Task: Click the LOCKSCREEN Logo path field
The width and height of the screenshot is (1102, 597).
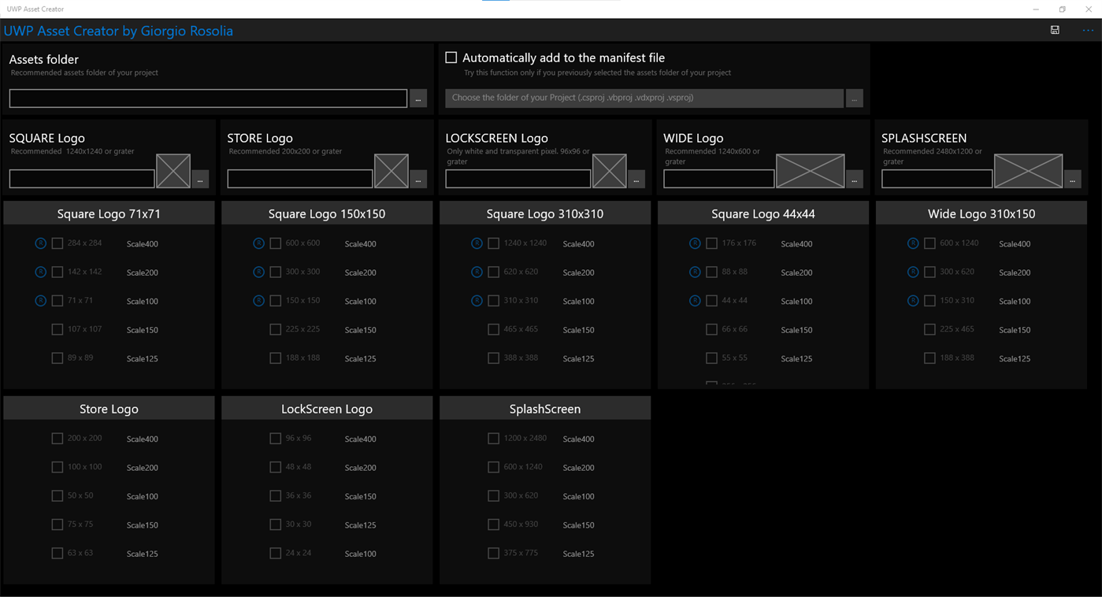Action: click(518, 179)
